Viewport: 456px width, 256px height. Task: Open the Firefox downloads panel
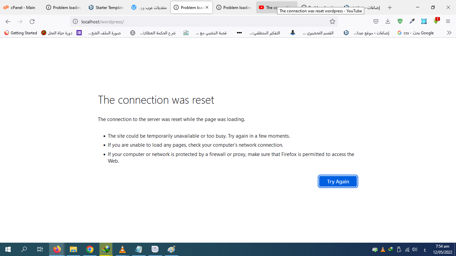(388, 21)
